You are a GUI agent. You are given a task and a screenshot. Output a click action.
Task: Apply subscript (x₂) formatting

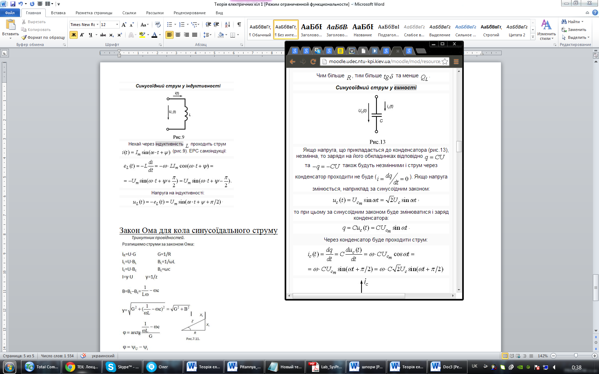pos(111,35)
